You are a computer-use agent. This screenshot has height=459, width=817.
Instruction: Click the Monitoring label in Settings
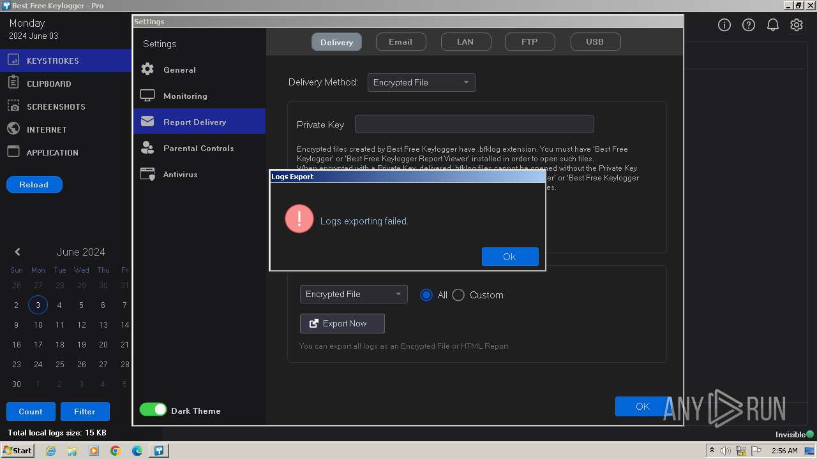185,96
